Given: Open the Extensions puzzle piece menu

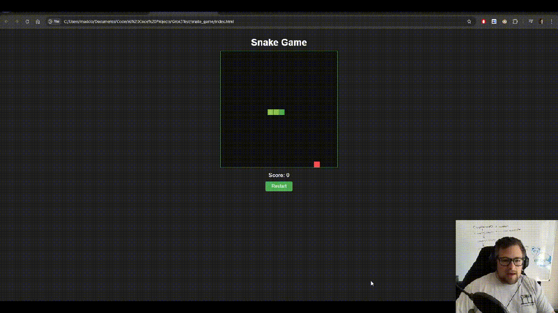Looking at the screenshot, I should (x=515, y=22).
